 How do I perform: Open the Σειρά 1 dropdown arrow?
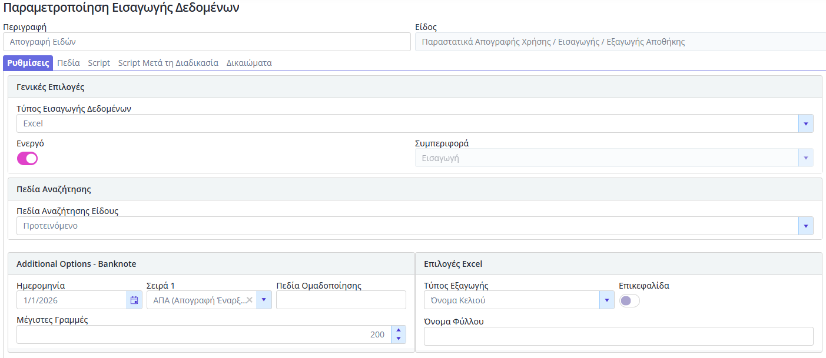(264, 300)
